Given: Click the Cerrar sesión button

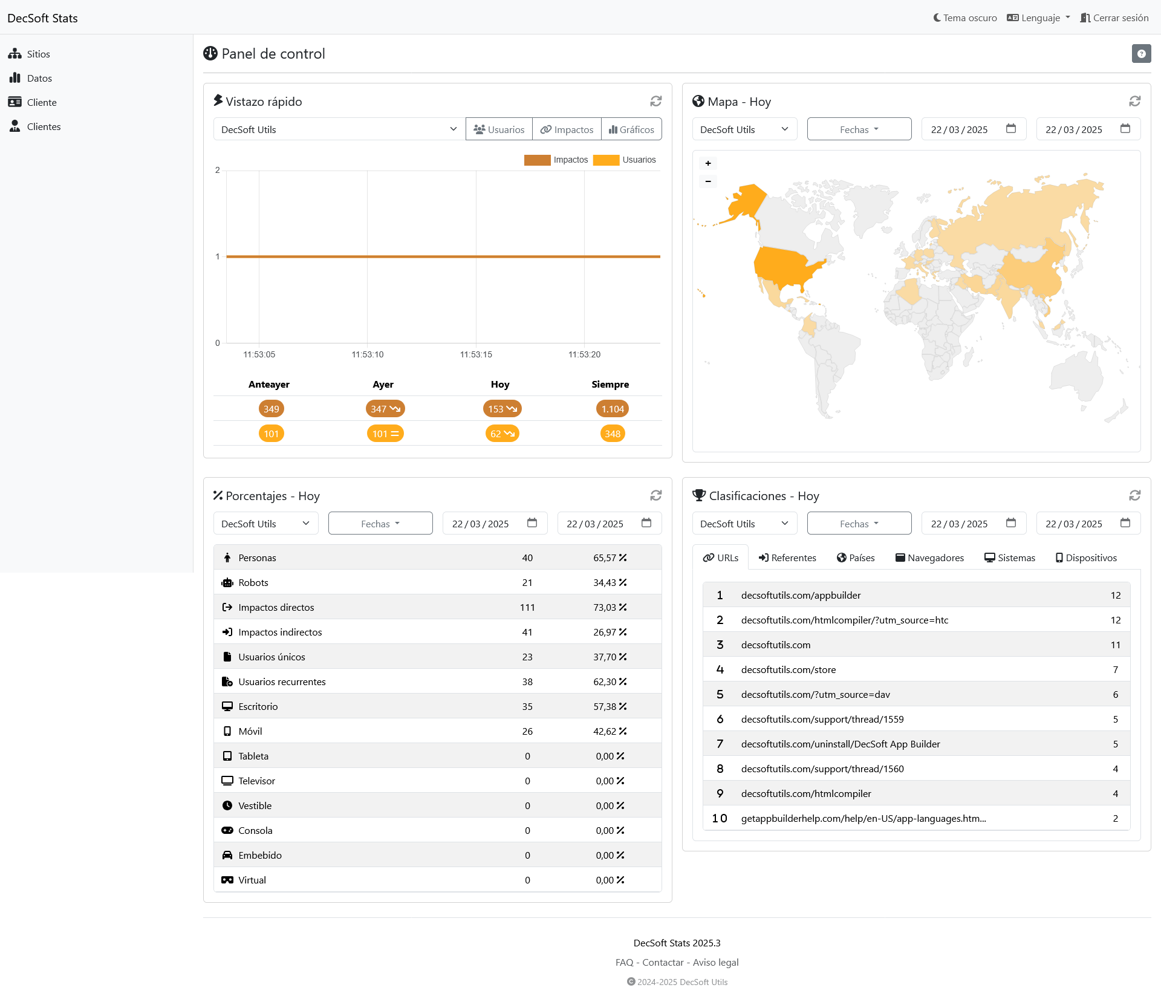Looking at the screenshot, I should pyautogui.click(x=1114, y=18).
